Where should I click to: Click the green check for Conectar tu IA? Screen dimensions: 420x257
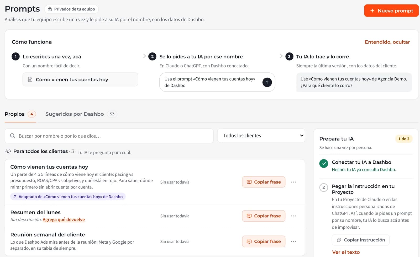click(x=324, y=163)
